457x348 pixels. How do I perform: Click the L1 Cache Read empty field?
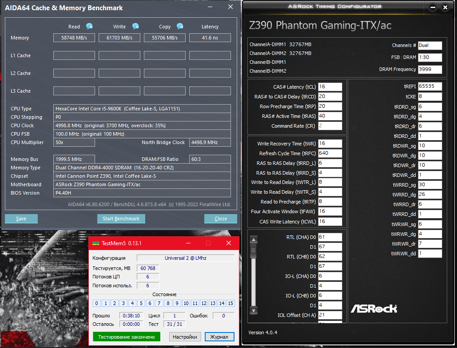pos(74,55)
